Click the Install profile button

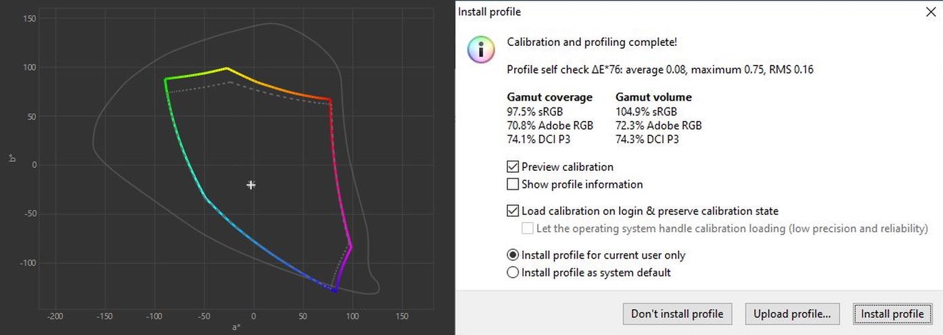[892, 313]
